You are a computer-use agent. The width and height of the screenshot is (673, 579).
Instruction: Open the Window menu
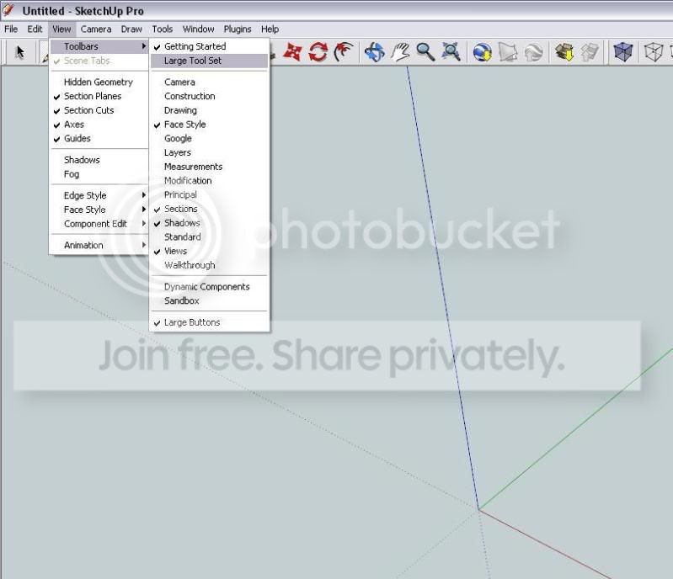coord(198,29)
